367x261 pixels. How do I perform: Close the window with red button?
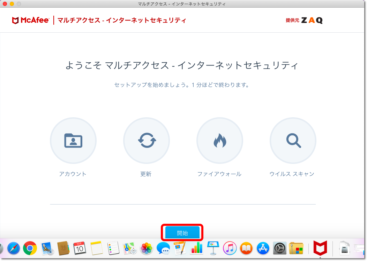[x=5, y=4]
